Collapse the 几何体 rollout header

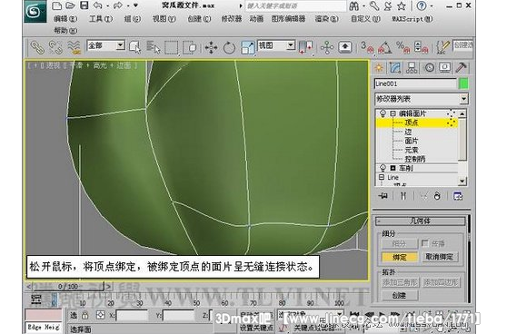[x=420, y=221]
